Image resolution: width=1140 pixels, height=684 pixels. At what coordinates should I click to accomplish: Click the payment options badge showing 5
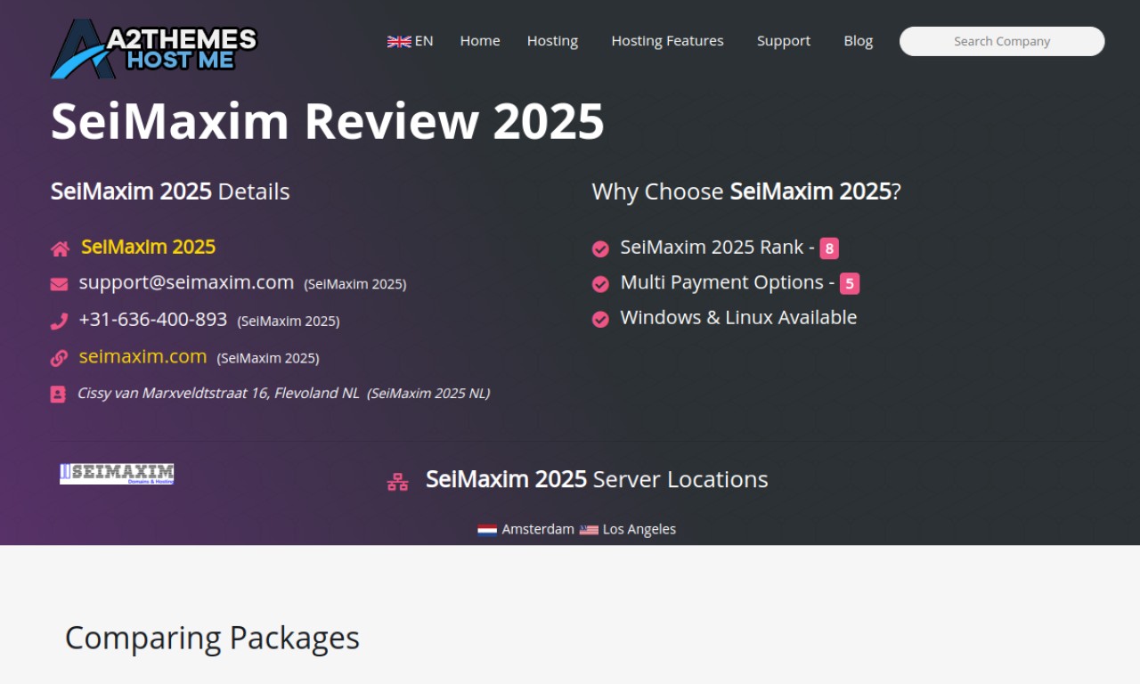tap(850, 284)
